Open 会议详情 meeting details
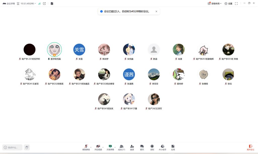The width and height of the screenshot is (258, 154). click(9, 4)
